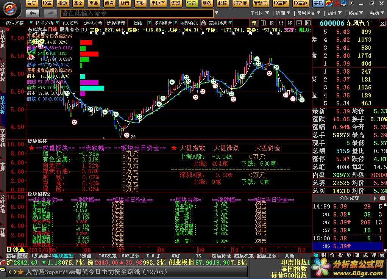Click the red-blue swirl icon after 委托
Screen dimensions: 387x279
click(x=329, y=3)
